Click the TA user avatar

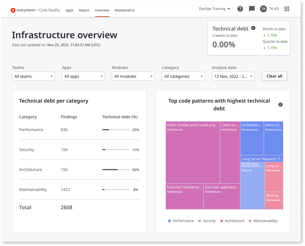click(263, 9)
